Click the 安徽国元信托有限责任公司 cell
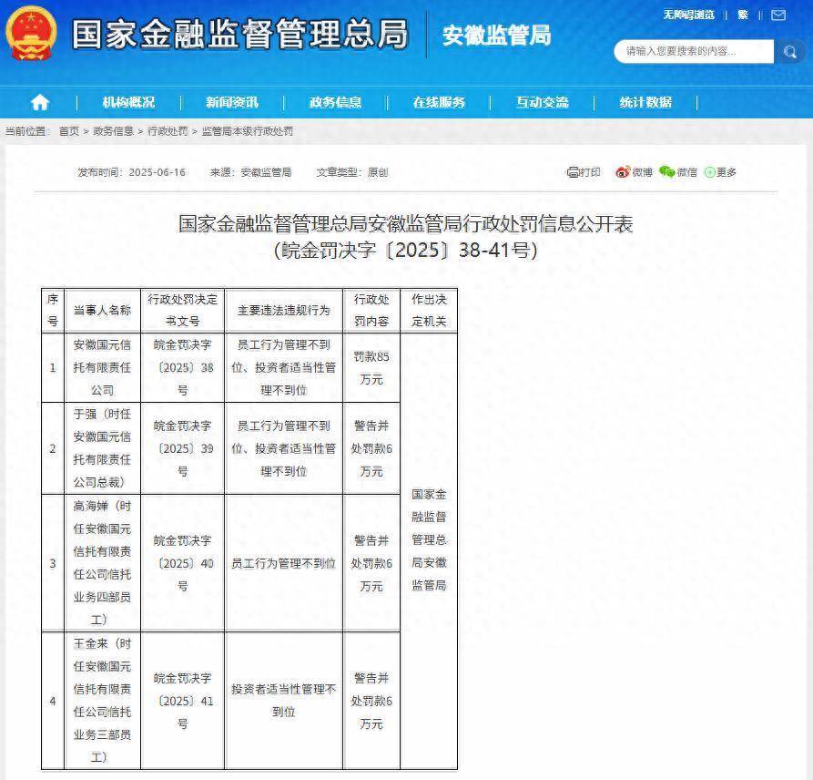Image resolution: width=813 pixels, height=780 pixels. point(102,367)
